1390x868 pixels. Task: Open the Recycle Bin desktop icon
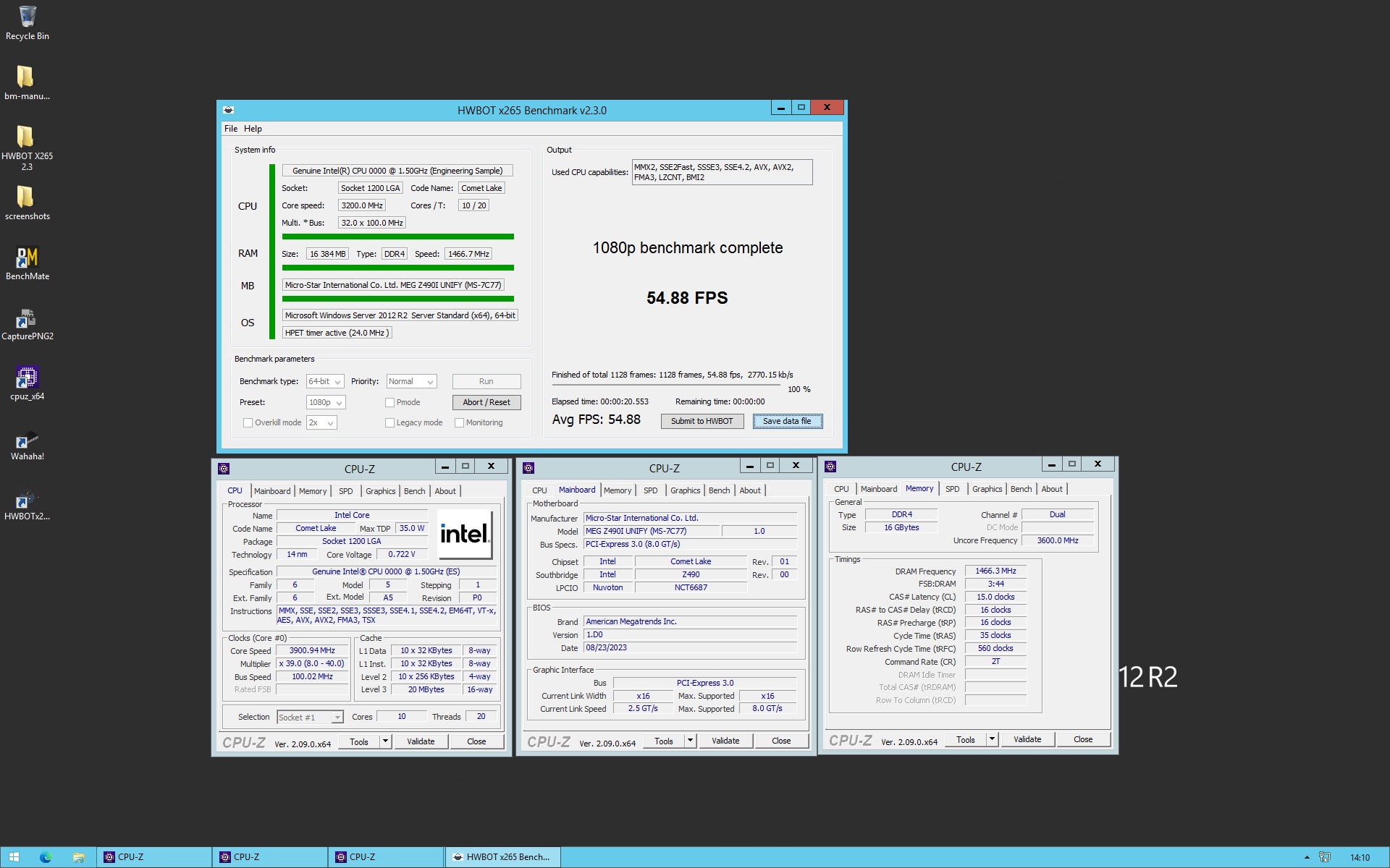pos(27,23)
